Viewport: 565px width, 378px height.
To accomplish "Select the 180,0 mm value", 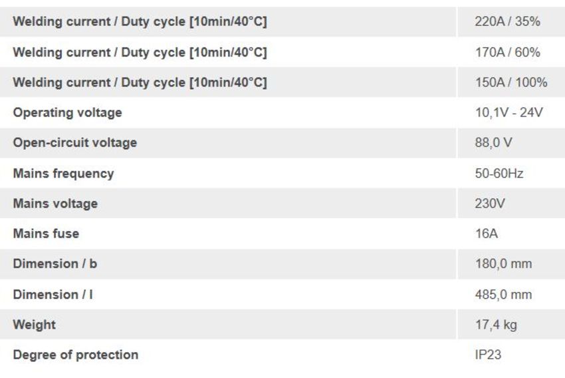I will [503, 264].
